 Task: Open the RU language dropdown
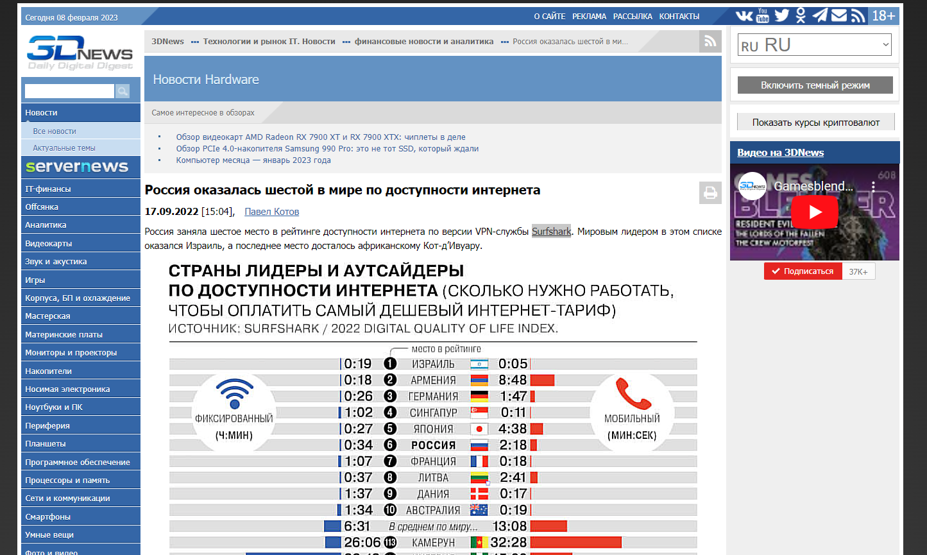point(814,45)
